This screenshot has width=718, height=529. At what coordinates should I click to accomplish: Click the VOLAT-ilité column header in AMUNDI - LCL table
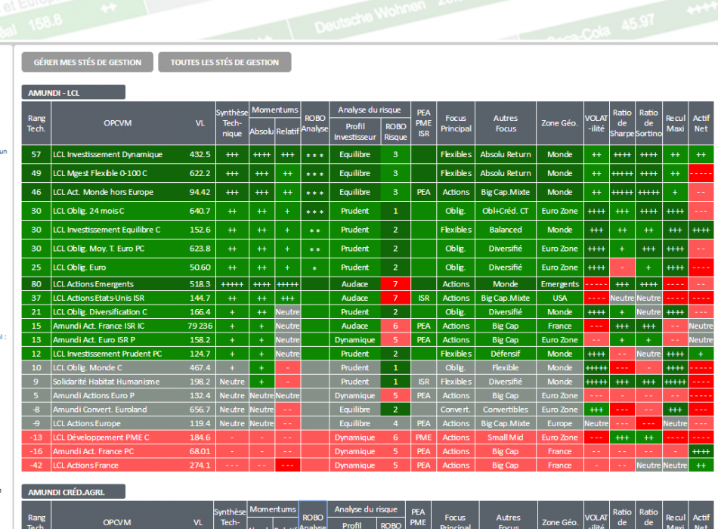596,123
